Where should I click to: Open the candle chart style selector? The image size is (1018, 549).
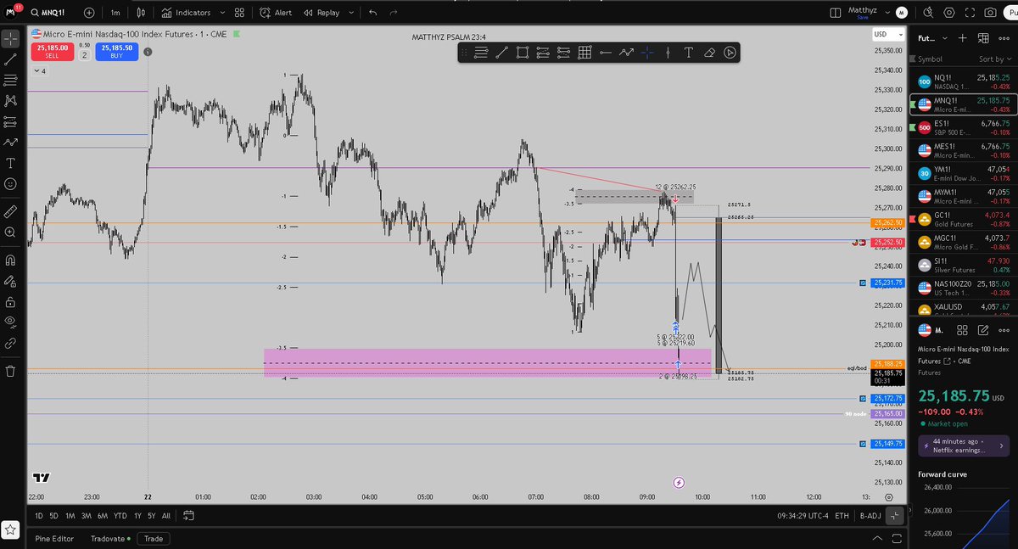click(x=141, y=13)
